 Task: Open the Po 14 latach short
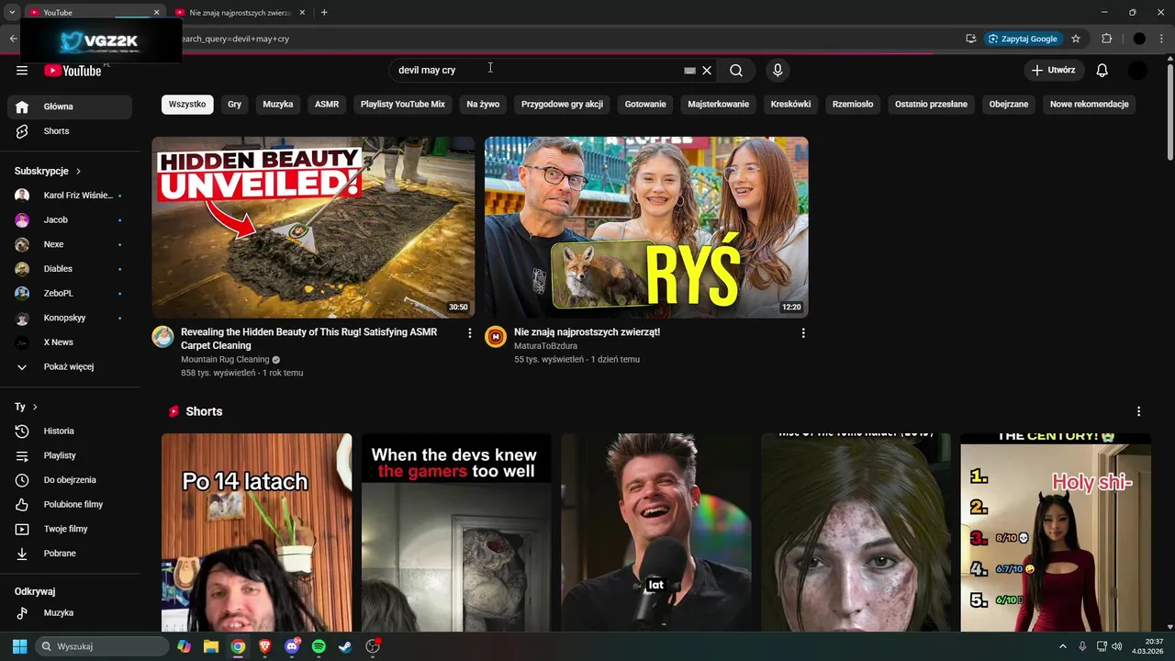coord(256,532)
